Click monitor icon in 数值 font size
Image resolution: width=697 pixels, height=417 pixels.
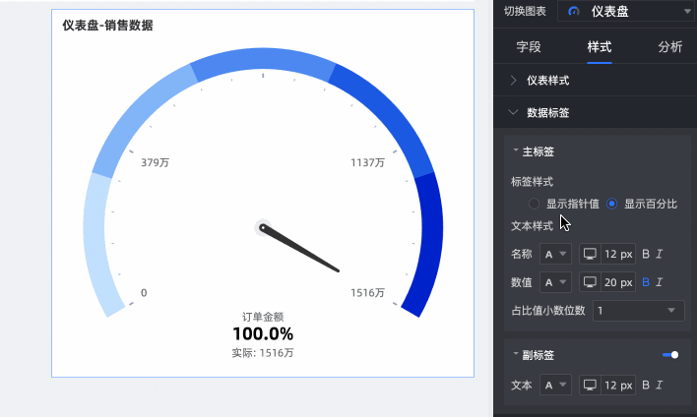pyautogui.click(x=590, y=282)
